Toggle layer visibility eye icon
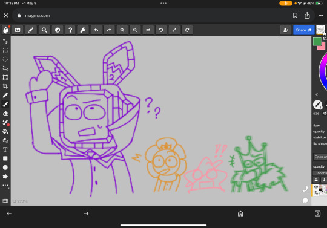Image resolution: width=327 pixels, height=228 pixels. coord(316,187)
